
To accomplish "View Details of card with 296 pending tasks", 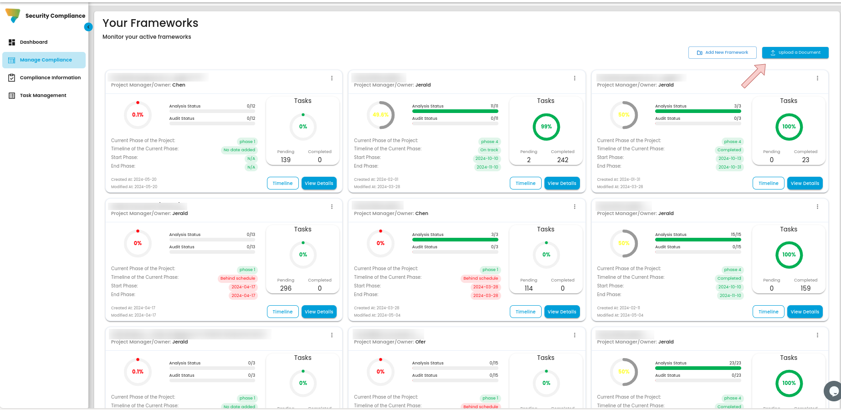I will (x=319, y=312).
